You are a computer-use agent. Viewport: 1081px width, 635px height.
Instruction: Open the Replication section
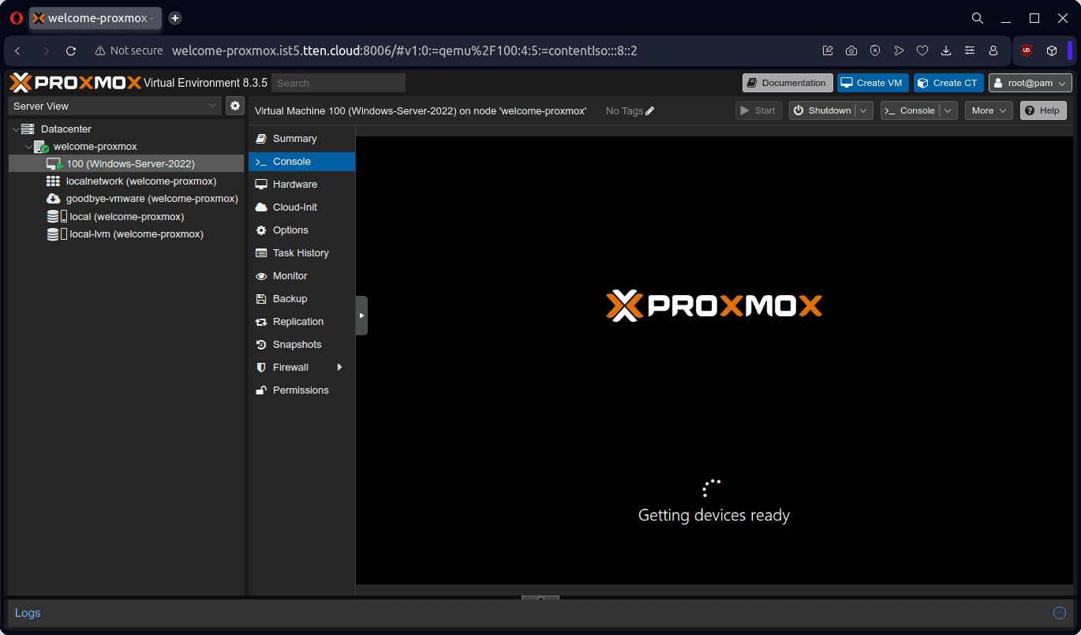301,322
